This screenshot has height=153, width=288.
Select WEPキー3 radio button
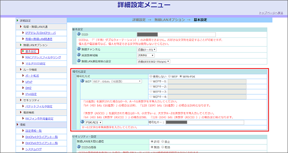pyautogui.click(x=151, y=91)
